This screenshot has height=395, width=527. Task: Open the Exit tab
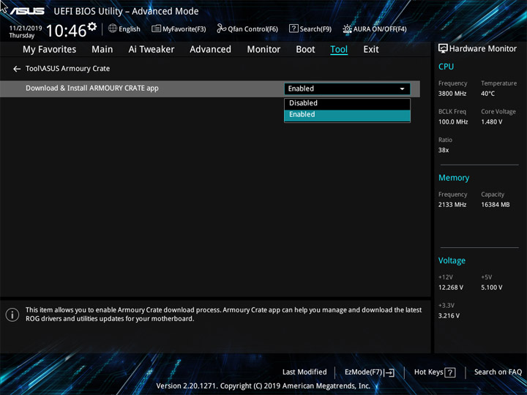click(x=370, y=50)
